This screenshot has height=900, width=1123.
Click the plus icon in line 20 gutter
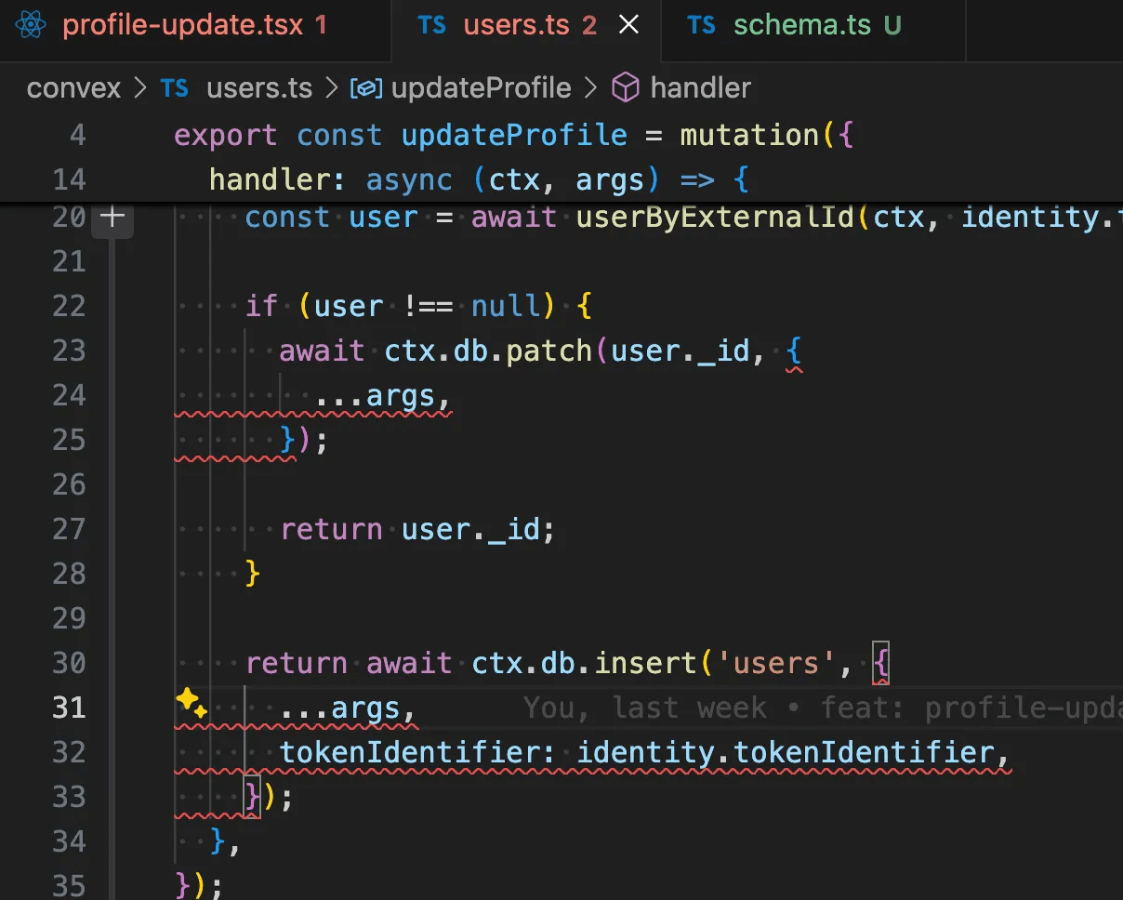click(112, 218)
